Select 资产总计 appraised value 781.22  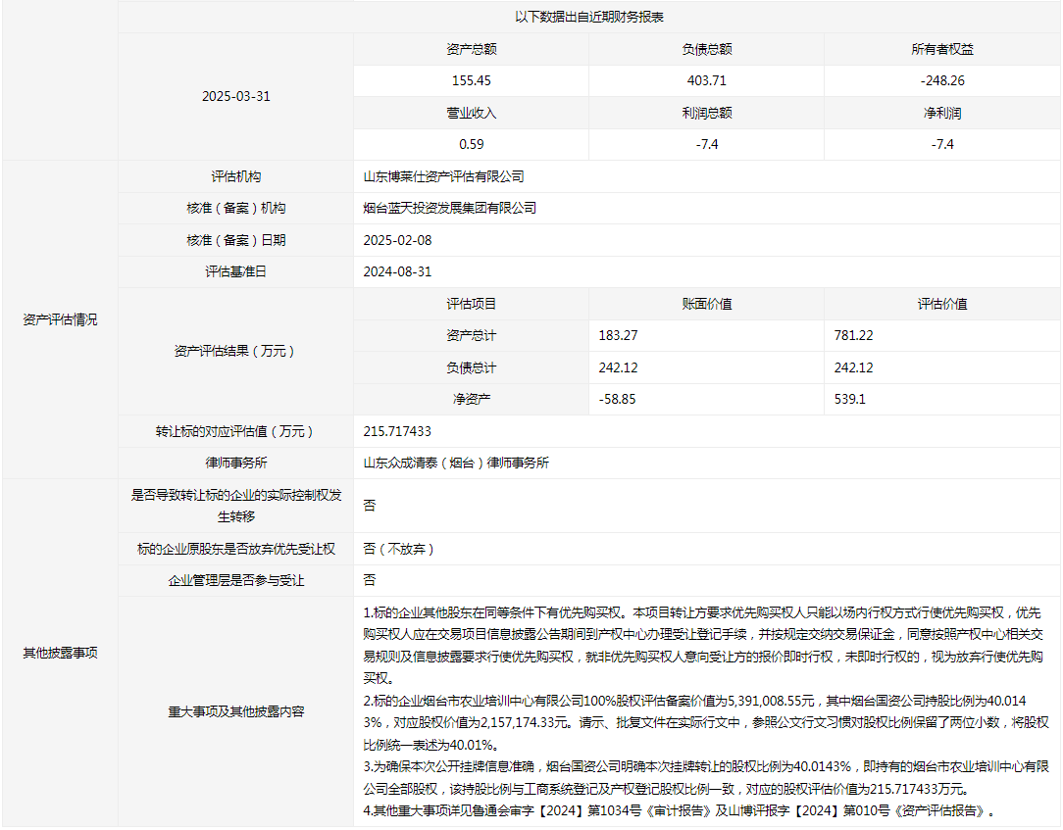tap(853, 335)
